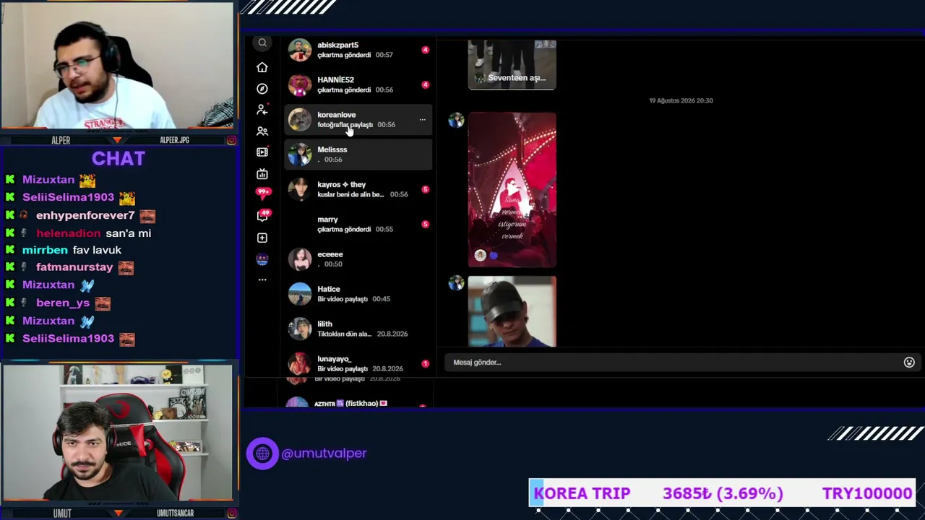The image size is (925, 520).
Task: Select the koreanlove conversation
Action: tap(358, 120)
